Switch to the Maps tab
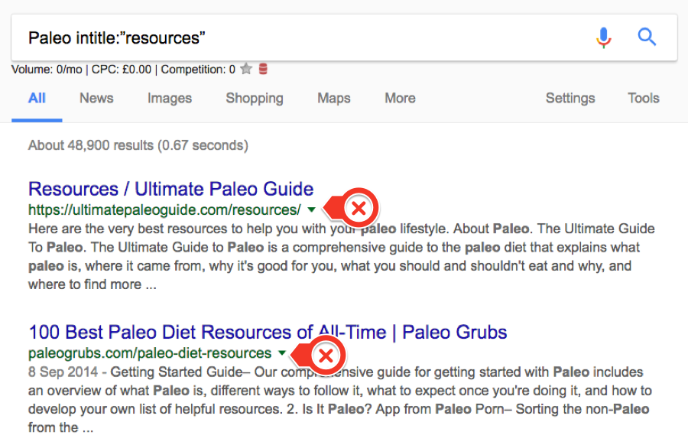 click(334, 98)
